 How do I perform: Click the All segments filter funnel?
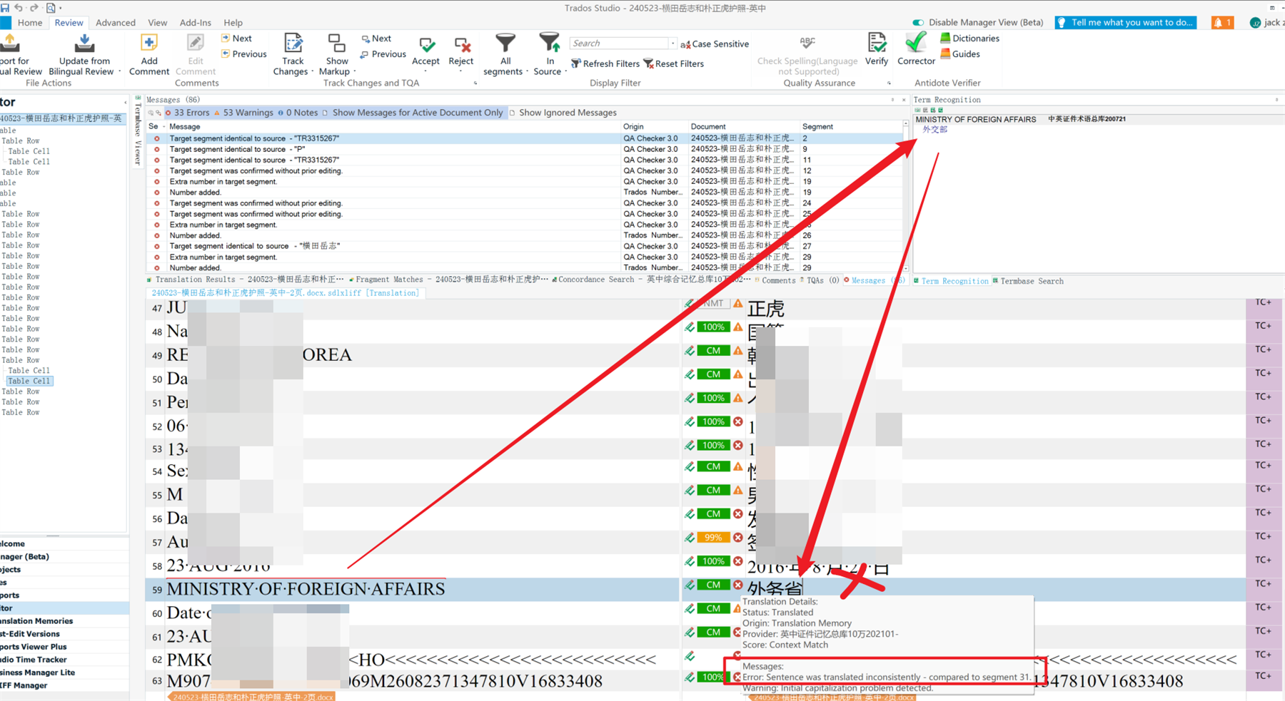point(505,43)
